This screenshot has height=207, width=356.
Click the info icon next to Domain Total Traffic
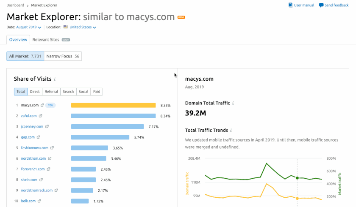pyautogui.click(x=234, y=103)
